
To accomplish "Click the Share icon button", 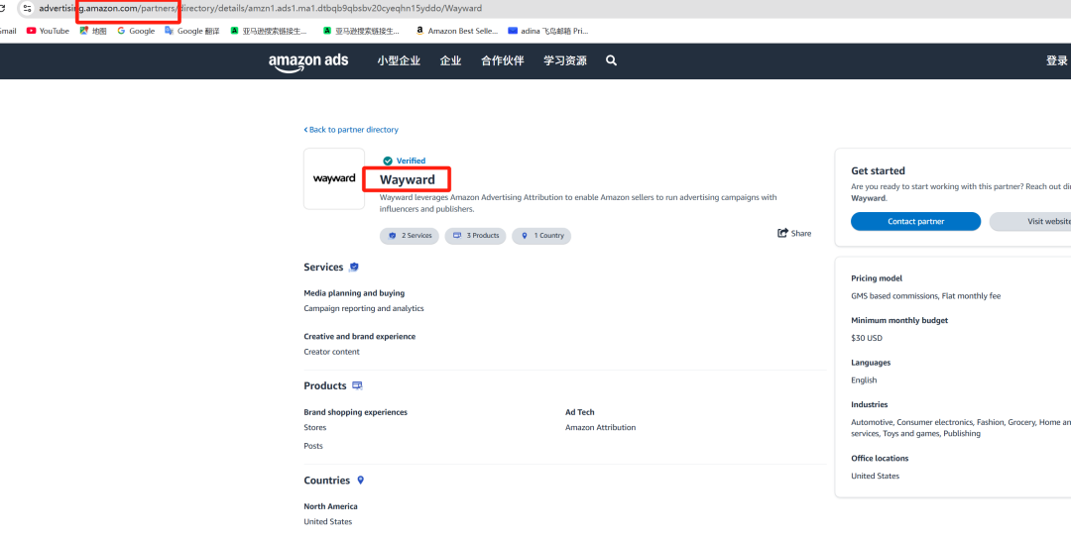I will click(x=794, y=234).
